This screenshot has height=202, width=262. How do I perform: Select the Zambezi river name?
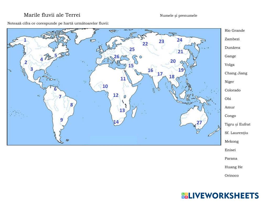232,39
